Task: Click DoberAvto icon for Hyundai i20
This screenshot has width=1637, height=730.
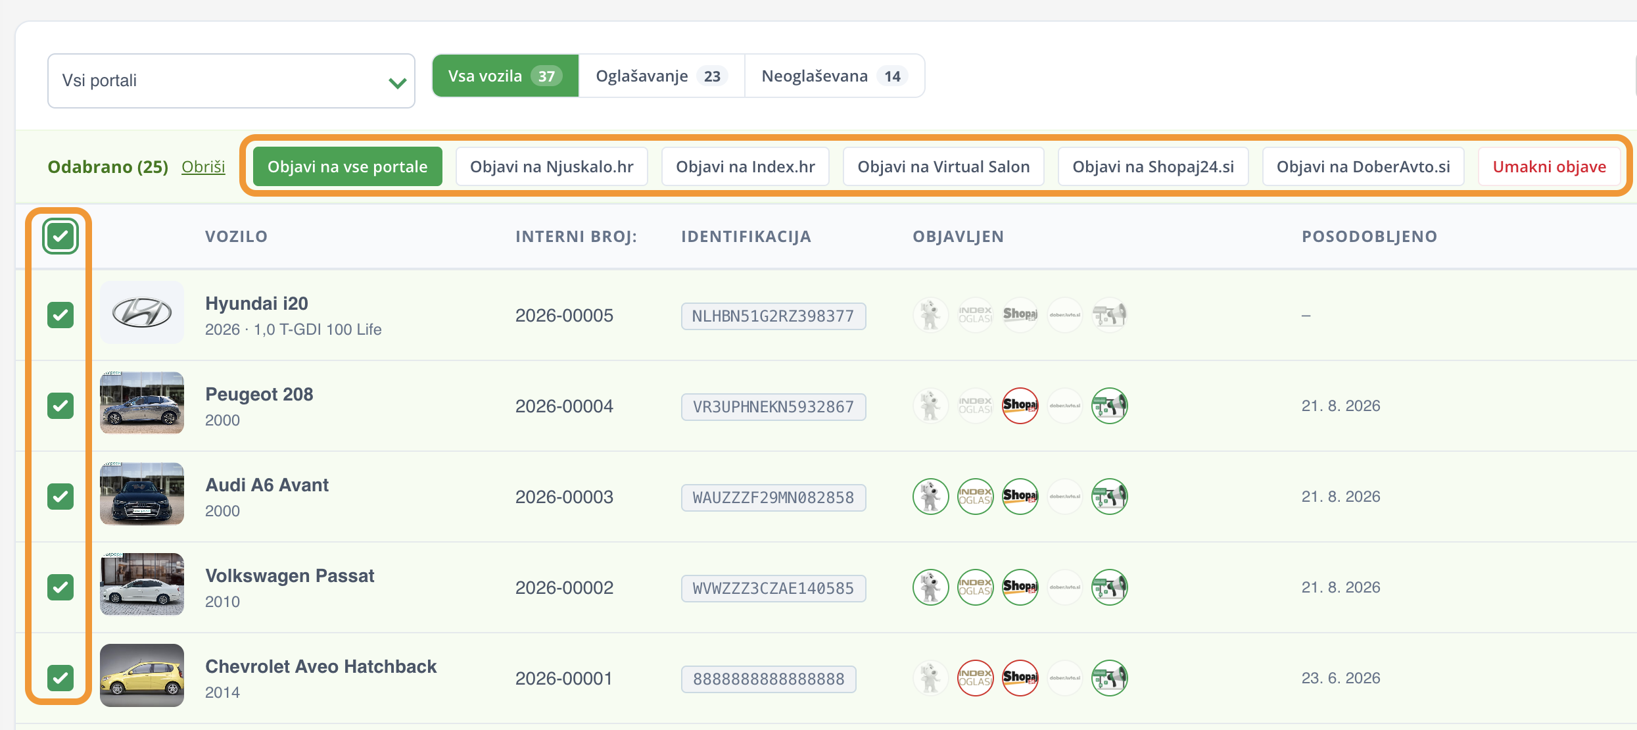Action: pos(1064,315)
